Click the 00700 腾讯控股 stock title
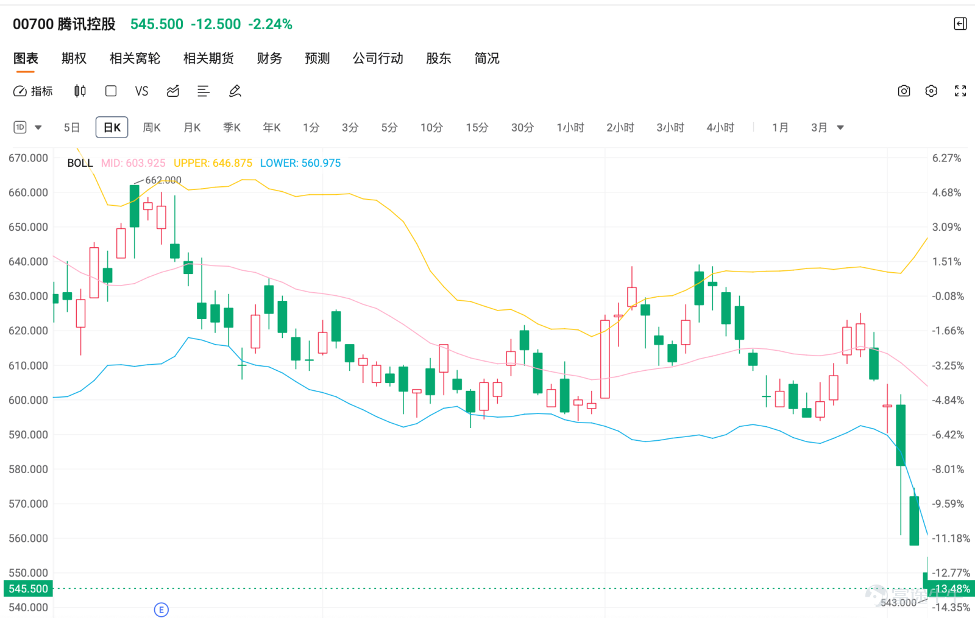 [x=64, y=24]
